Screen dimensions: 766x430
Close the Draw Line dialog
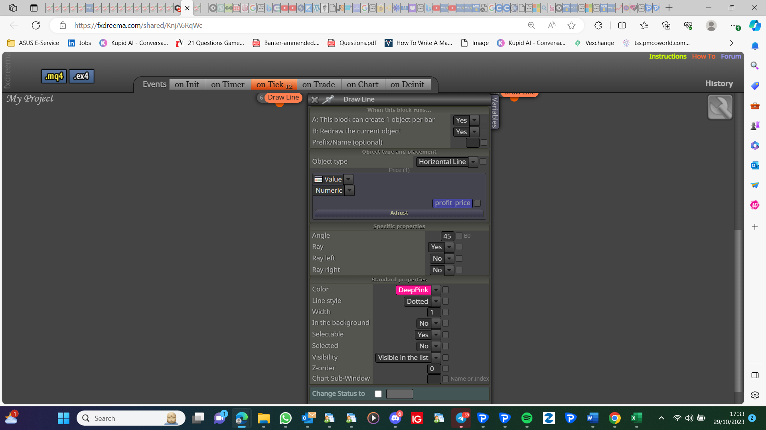tap(314, 100)
